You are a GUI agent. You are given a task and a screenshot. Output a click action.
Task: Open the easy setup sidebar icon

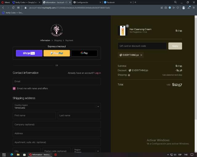194,8
